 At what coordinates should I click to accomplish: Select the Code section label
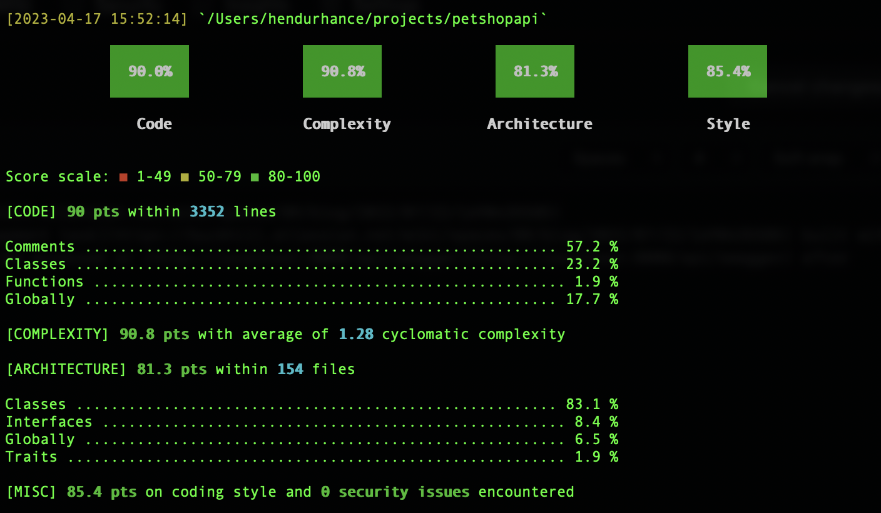pyautogui.click(x=154, y=123)
